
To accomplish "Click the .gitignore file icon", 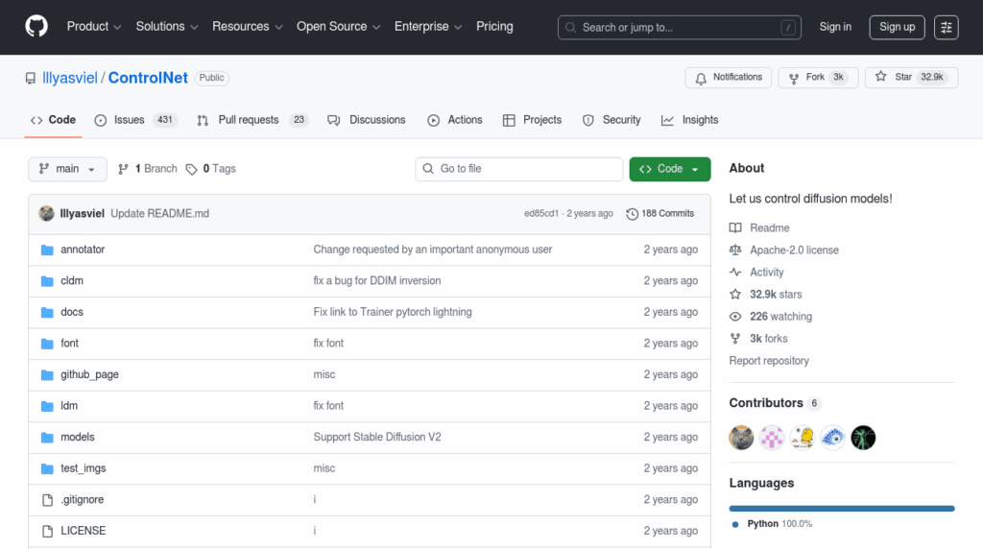I will pyautogui.click(x=47, y=500).
